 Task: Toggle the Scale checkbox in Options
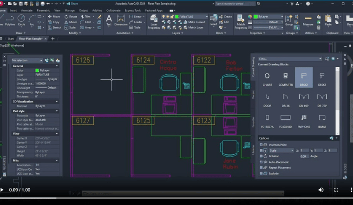click(x=261, y=150)
